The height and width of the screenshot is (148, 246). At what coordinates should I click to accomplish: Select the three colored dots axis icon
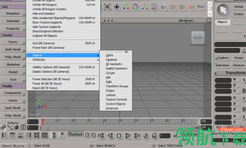[x=126, y=7]
